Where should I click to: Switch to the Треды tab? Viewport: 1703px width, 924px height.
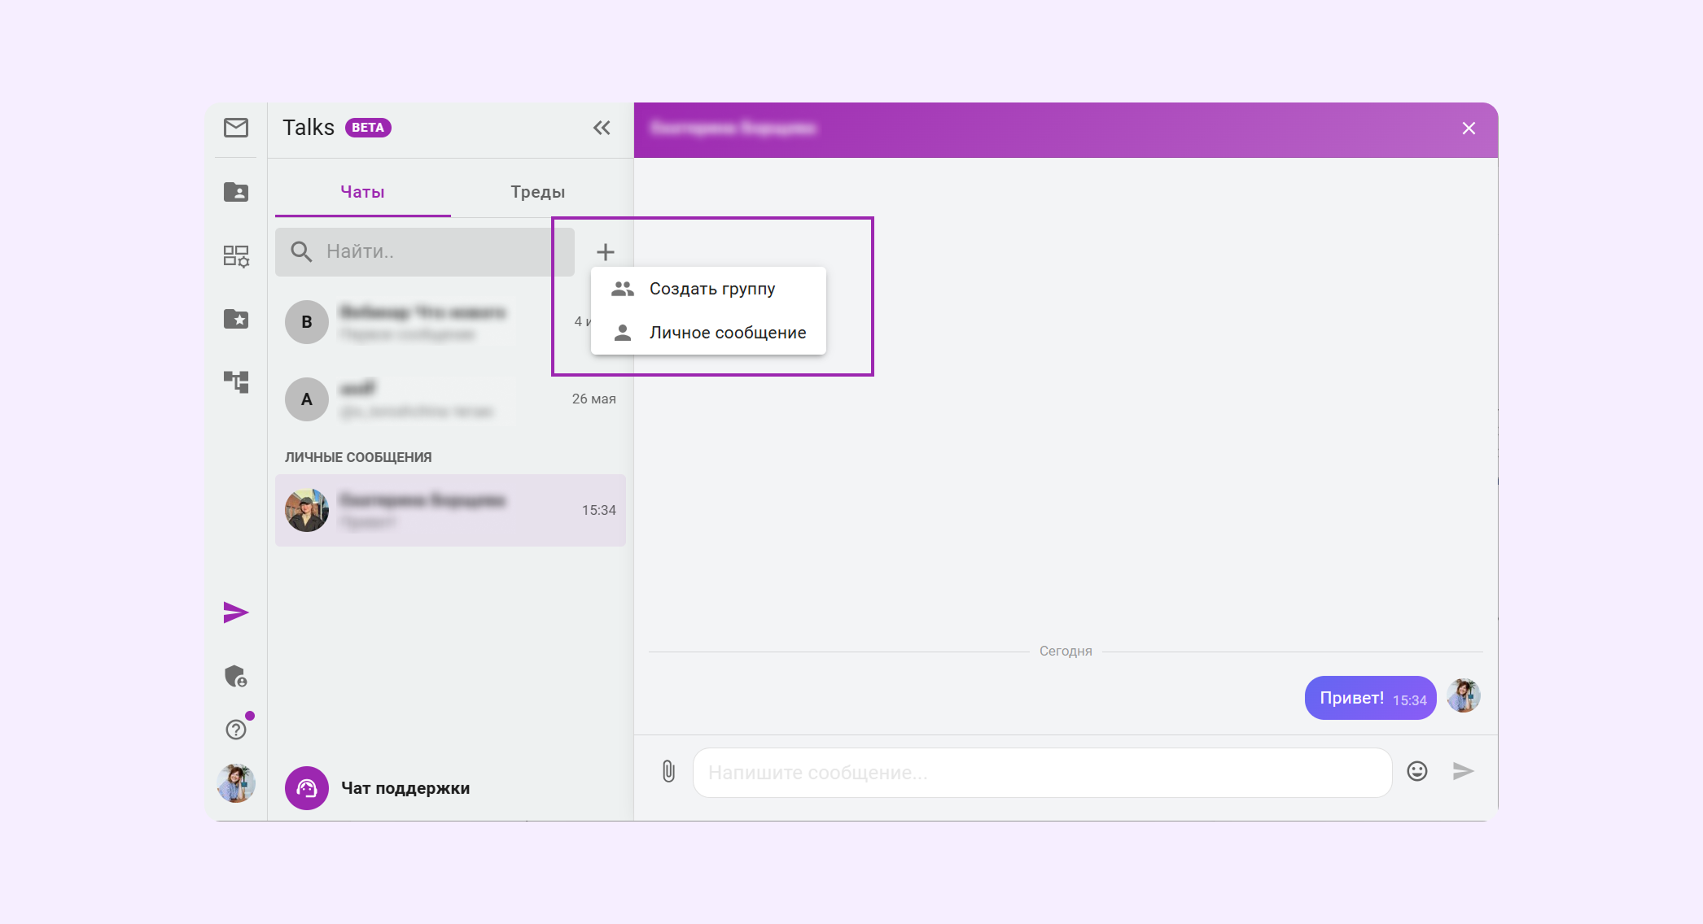click(x=538, y=192)
